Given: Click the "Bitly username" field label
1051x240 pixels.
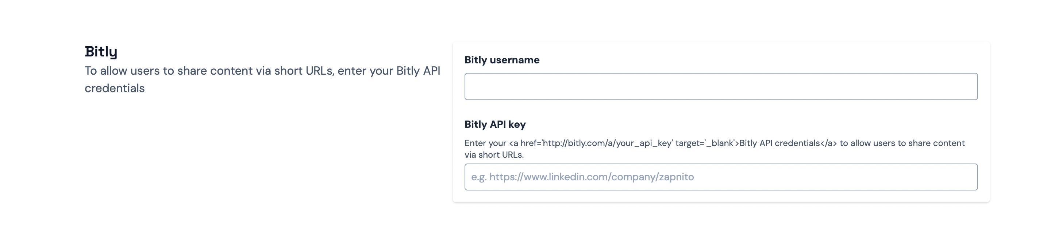Looking at the screenshot, I should [502, 60].
